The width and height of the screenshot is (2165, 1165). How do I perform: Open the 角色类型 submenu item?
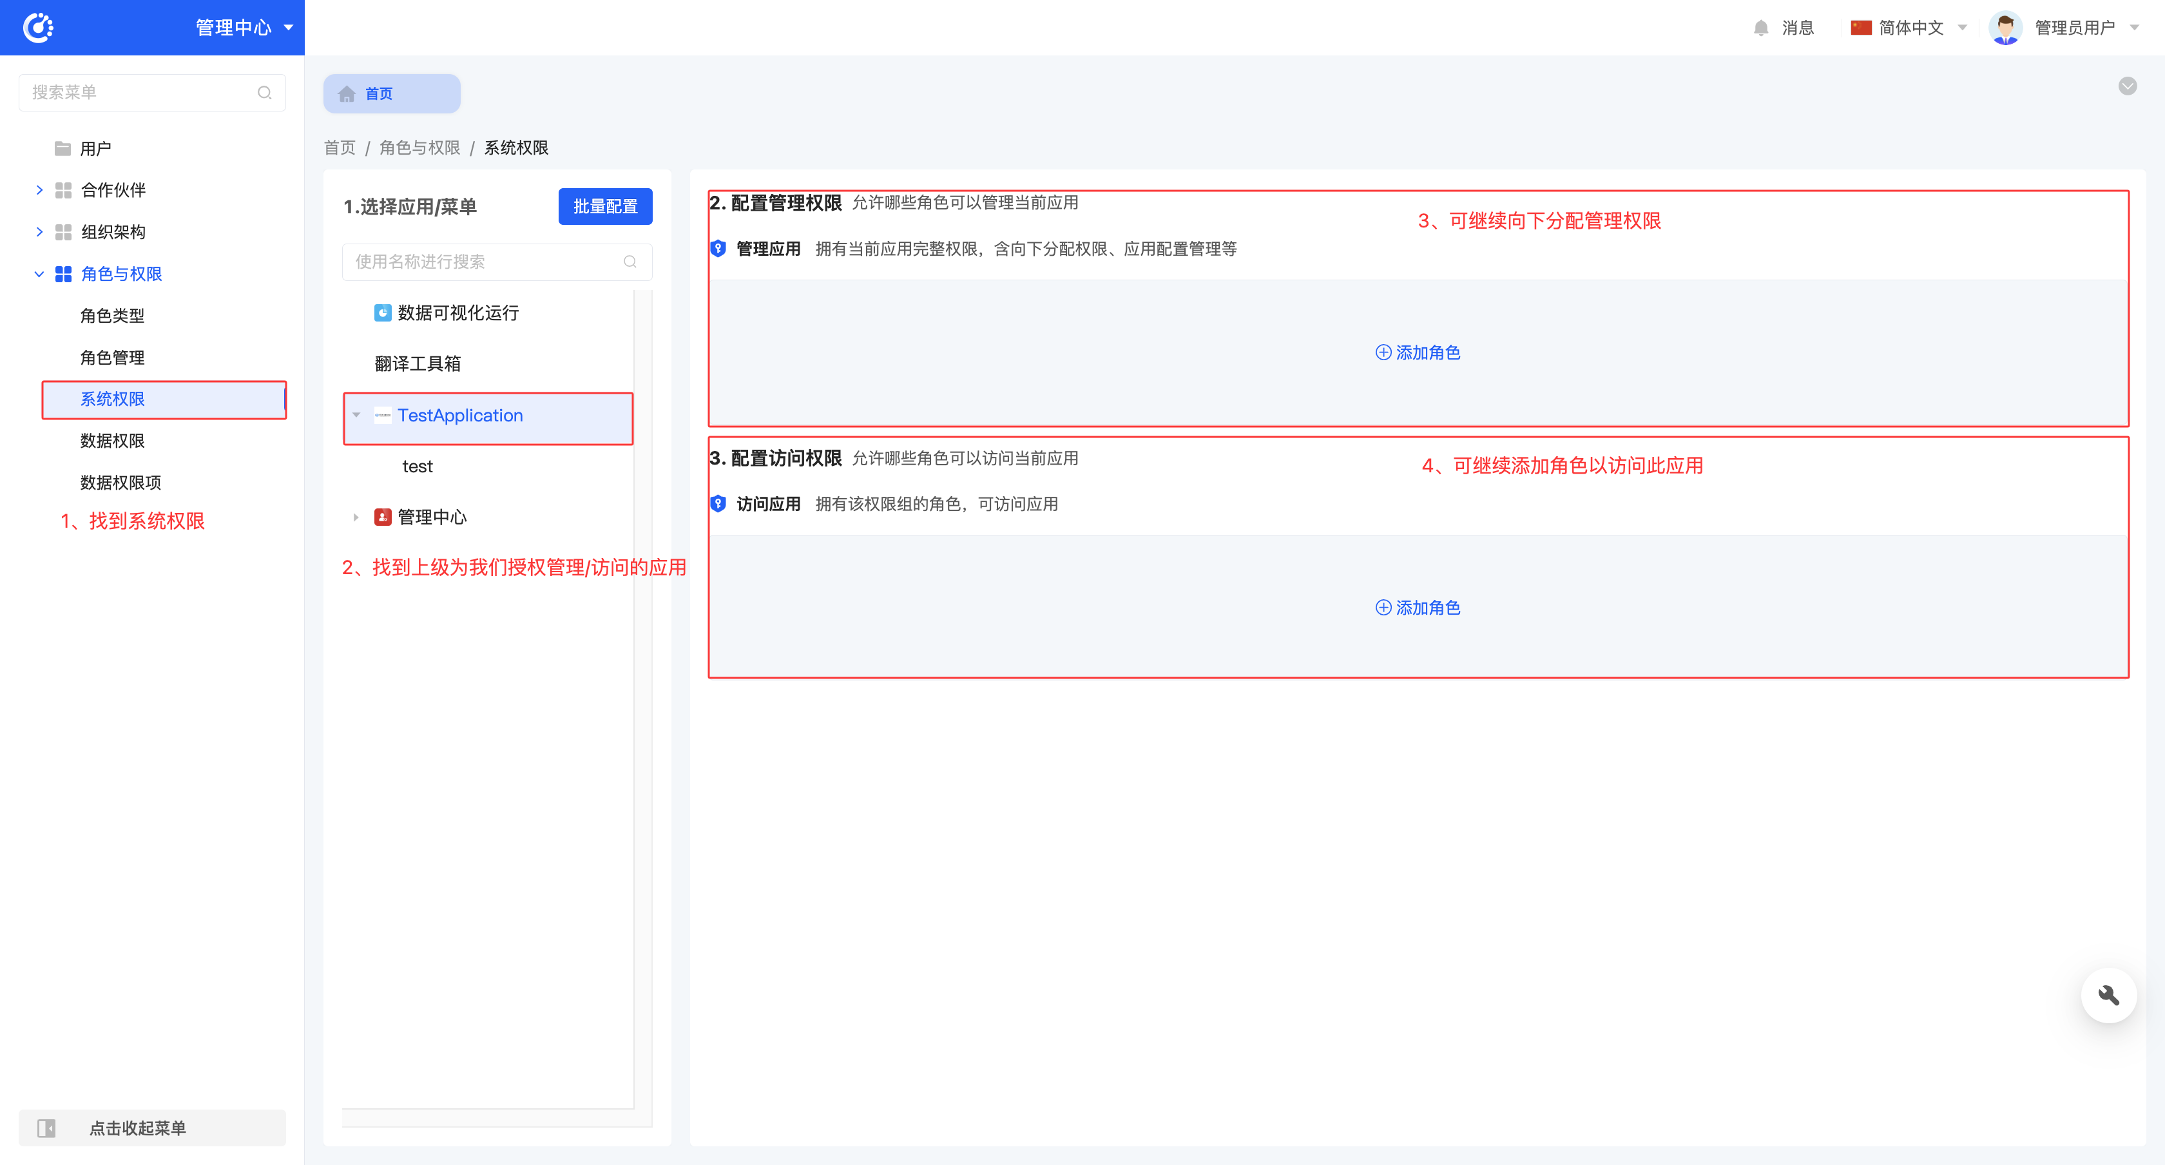pyautogui.click(x=111, y=316)
